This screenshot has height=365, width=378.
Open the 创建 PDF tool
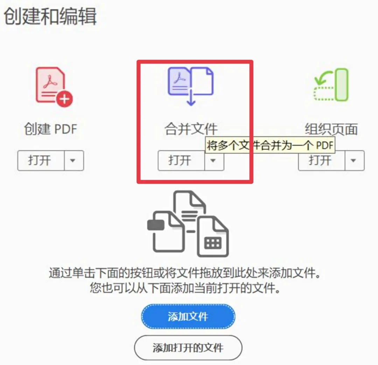click(41, 161)
